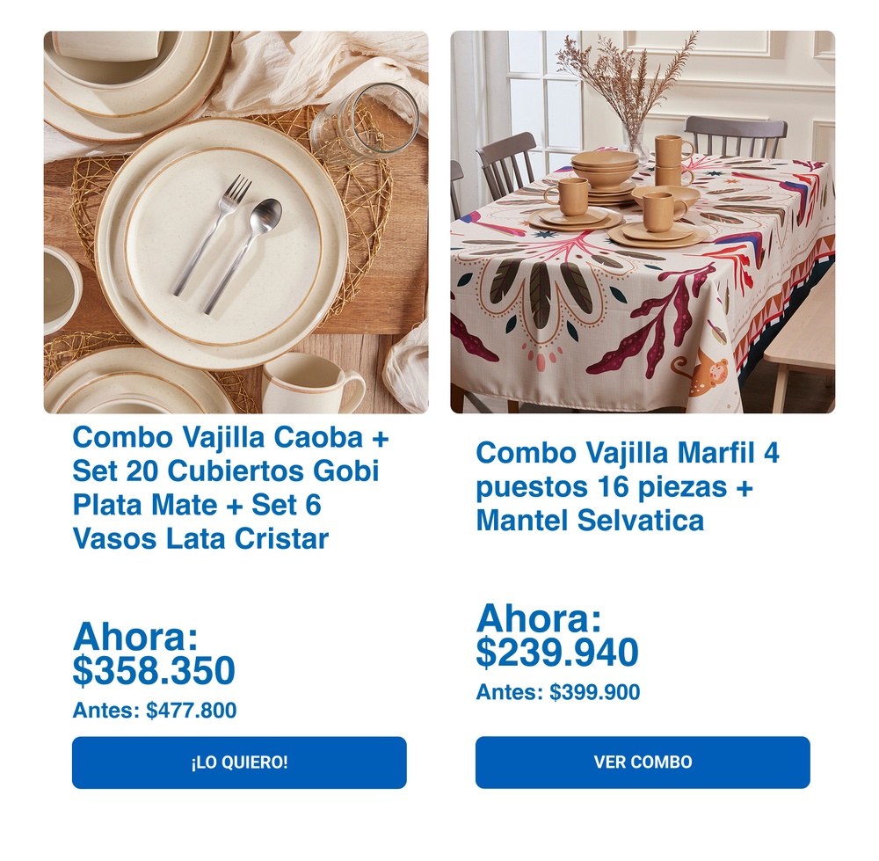The image size is (879, 861).
Task: Click the $358.350 current price
Action: pyautogui.click(x=154, y=671)
